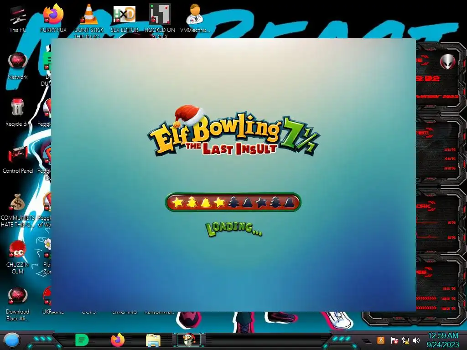
Task: Open File Explorer from the taskbar
Action: [153, 340]
